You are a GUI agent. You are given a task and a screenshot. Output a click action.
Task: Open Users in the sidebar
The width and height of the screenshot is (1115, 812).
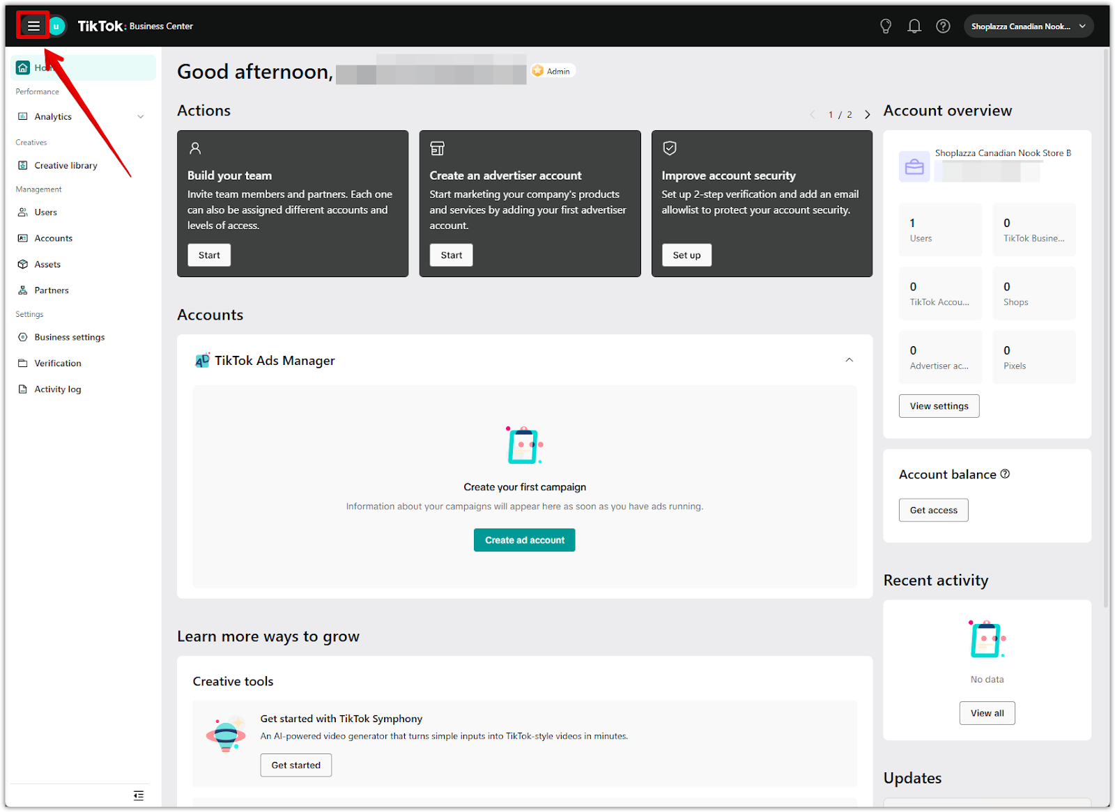tap(83, 212)
